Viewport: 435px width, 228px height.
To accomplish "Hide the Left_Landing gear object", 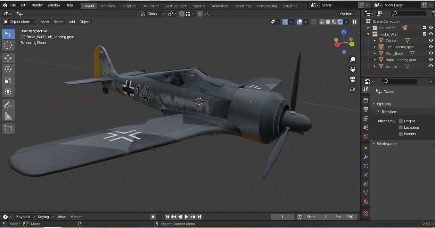I will [431, 47].
